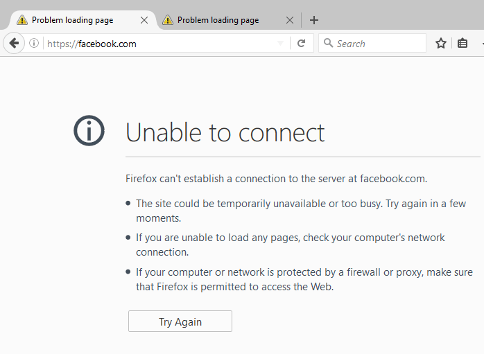Image resolution: width=484 pixels, height=354 pixels.
Task: Expand the toolbar overflow arrow at the right edge
Action: tap(483, 44)
